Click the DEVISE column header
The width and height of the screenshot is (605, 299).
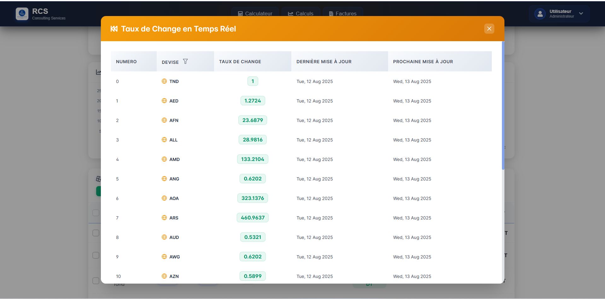point(185,61)
